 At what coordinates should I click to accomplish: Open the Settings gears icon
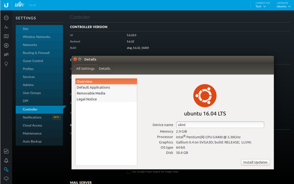[x=6, y=170]
